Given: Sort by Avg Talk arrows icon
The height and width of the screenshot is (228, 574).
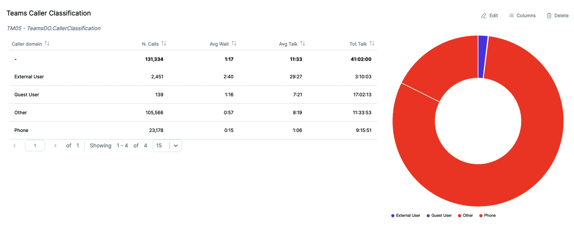Looking at the screenshot, I should (x=303, y=43).
